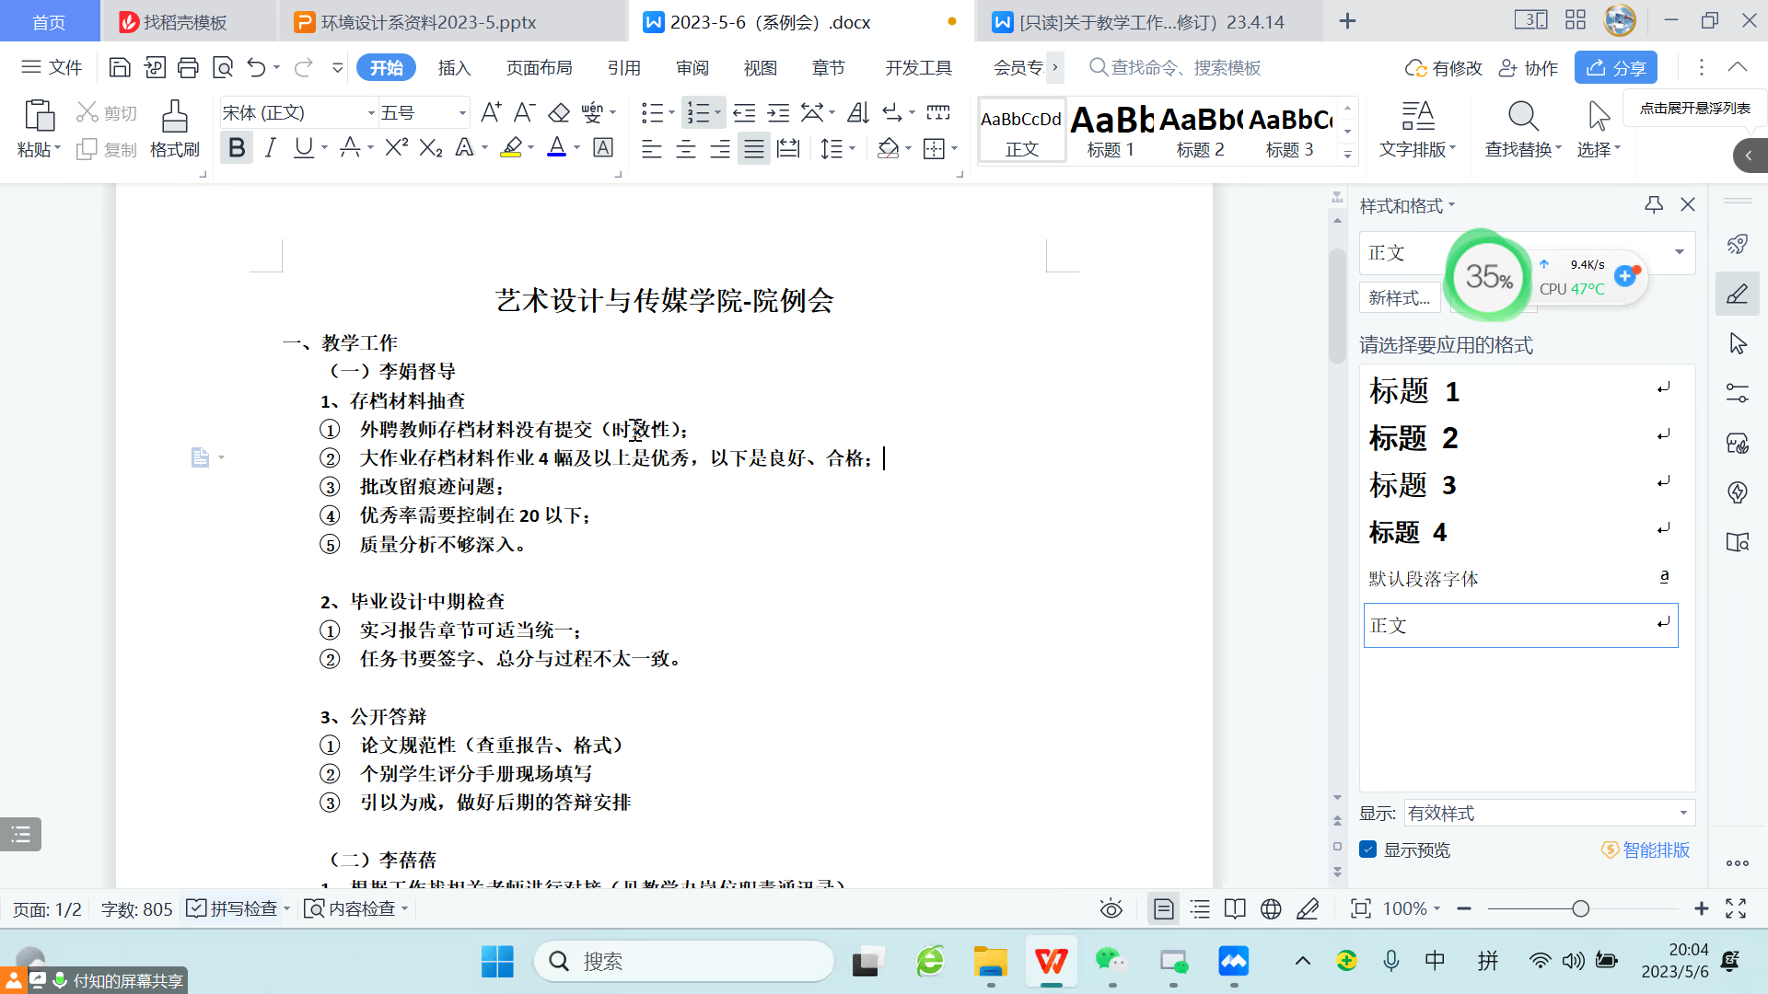Image resolution: width=1768 pixels, height=994 pixels.
Task: Toggle bold formatting
Action: point(237,148)
